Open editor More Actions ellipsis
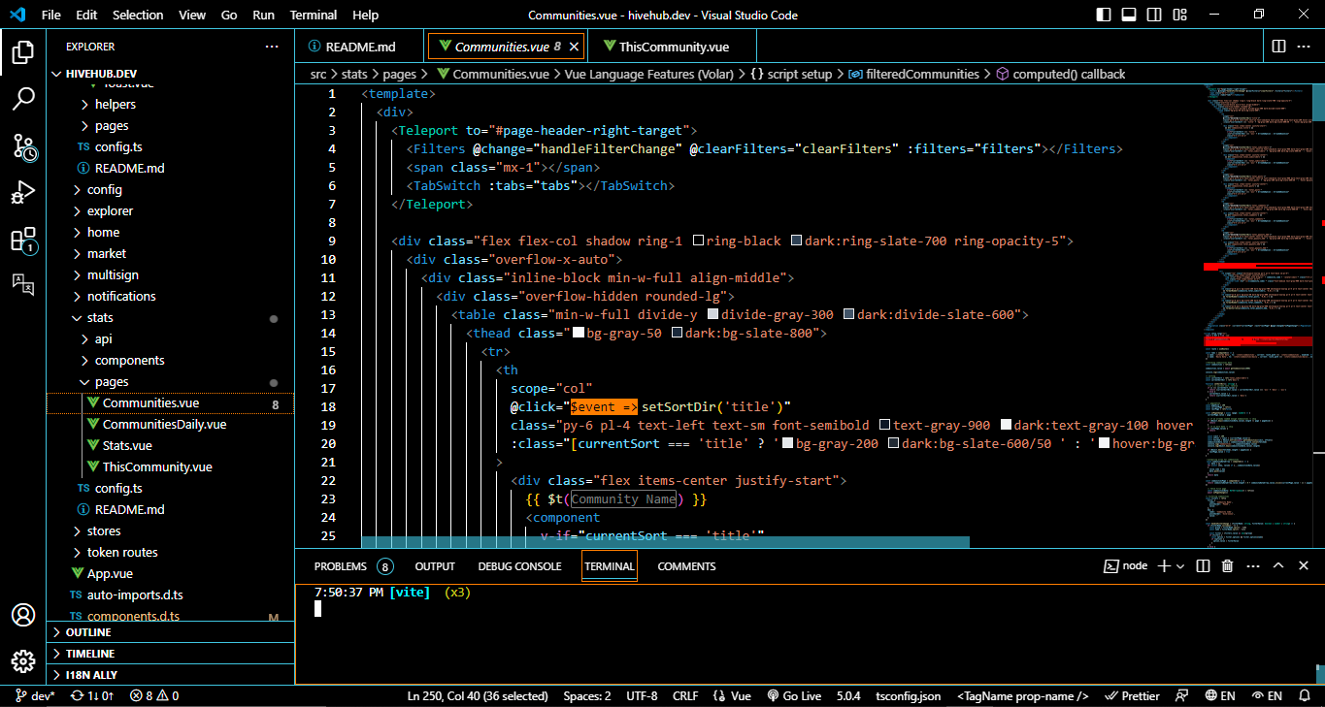Screen dimensions: 1325x707 pos(1306,47)
